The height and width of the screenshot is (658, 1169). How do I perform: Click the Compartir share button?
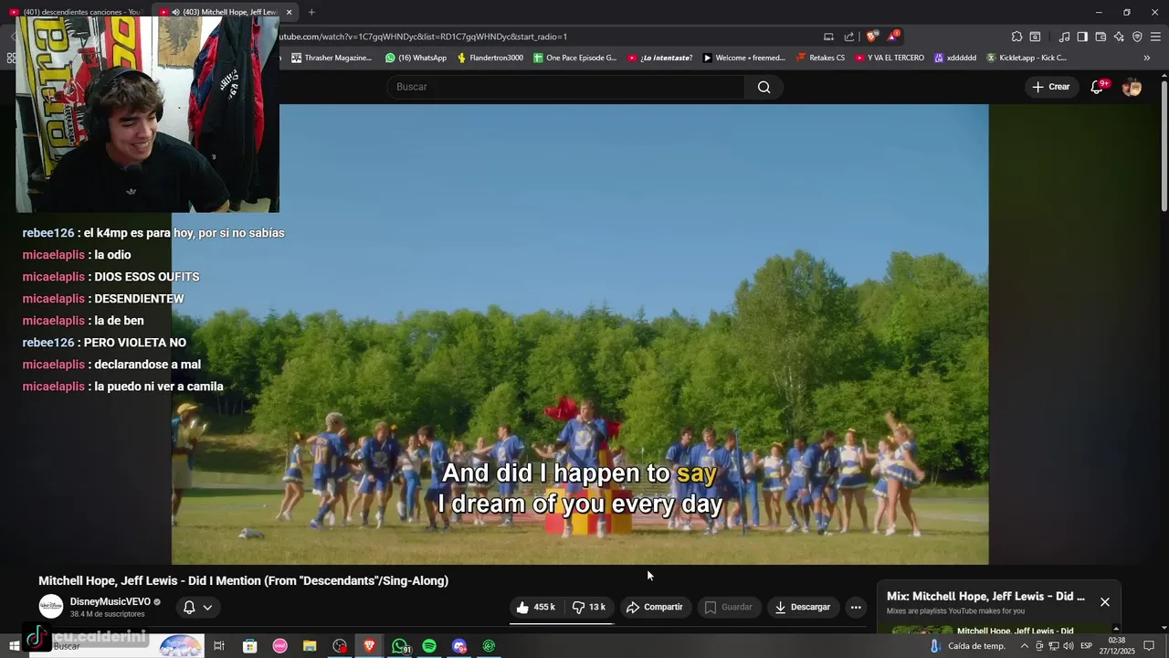point(654,607)
